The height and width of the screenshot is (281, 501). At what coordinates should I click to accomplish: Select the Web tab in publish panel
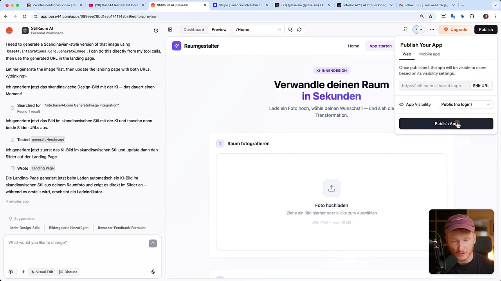[407, 54]
